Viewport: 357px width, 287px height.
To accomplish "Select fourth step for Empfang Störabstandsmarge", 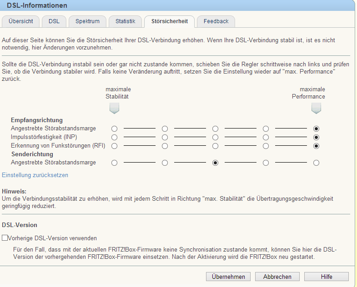I will (x=266, y=129).
